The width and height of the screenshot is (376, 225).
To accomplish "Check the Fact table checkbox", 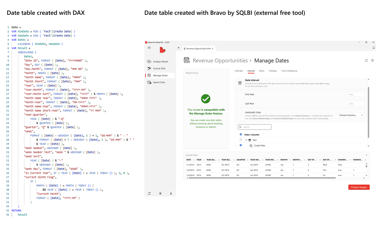I will pos(241,140).
